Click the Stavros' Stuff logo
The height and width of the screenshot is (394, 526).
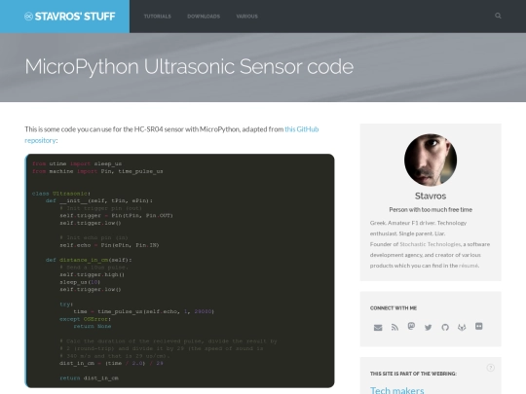pos(70,17)
